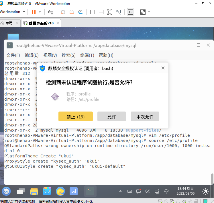Click the VMware status bar CD/DVD icon
Image resolution: width=214 pixels, height=203 pixels.
(166, 201)
